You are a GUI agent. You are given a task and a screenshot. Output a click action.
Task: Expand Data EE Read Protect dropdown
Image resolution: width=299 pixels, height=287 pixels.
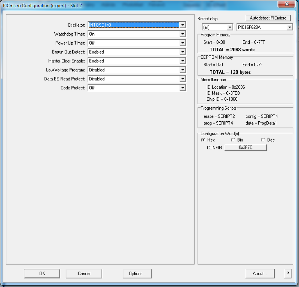coord(137,79)
